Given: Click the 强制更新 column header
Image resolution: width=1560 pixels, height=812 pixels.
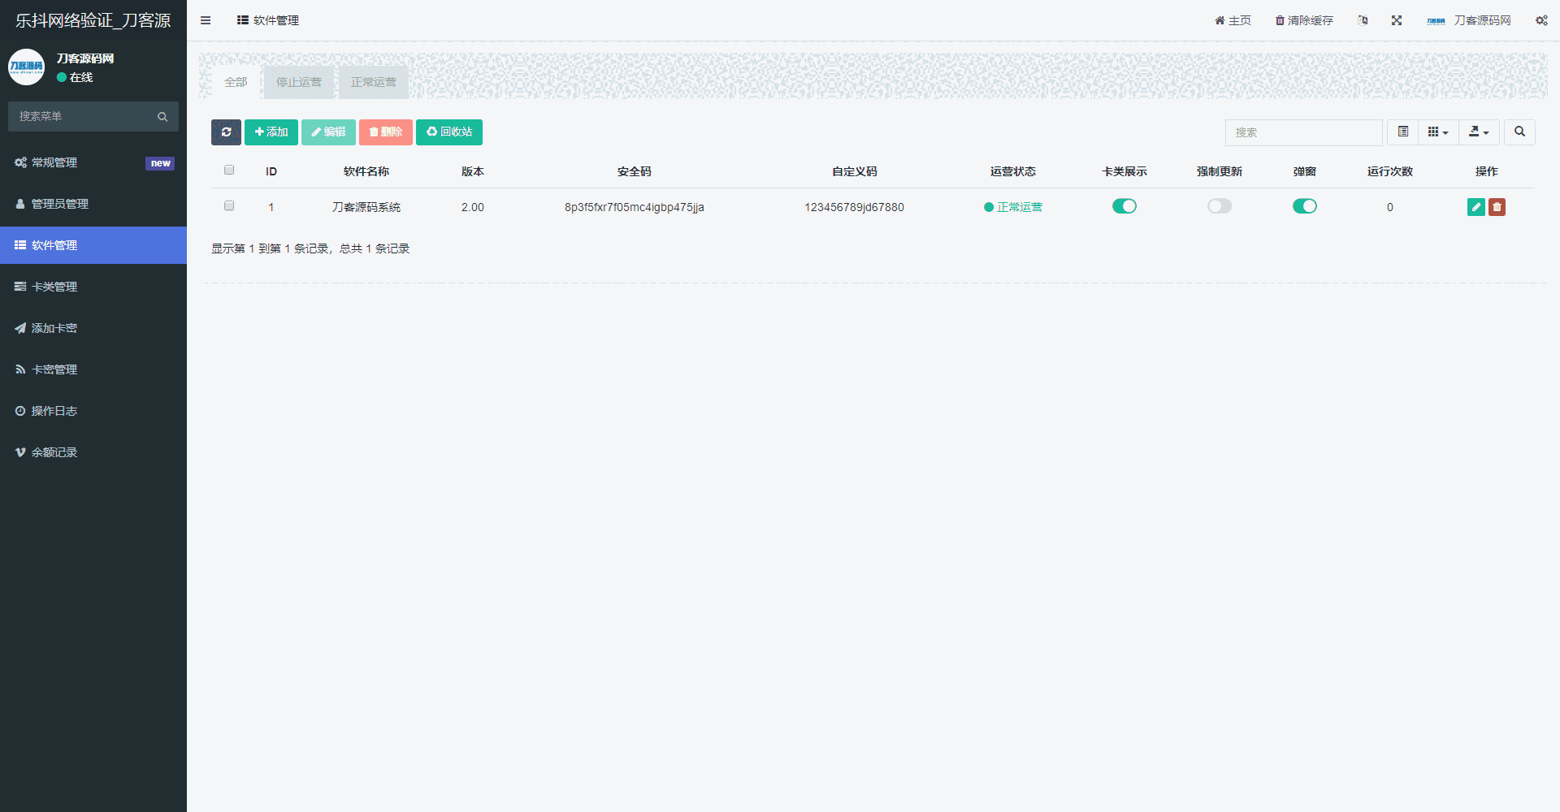Looking at the screenshot, I should pyautogui.click(x=1220, y=171).
